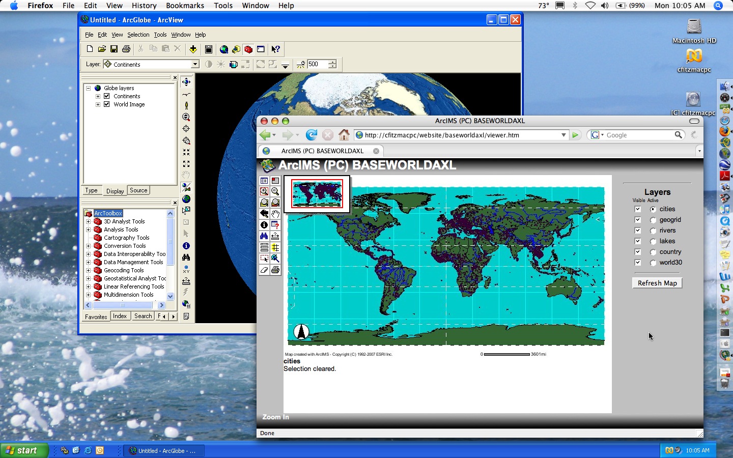Open Search tab in ArcToolbox

click(x=143, y=316)
